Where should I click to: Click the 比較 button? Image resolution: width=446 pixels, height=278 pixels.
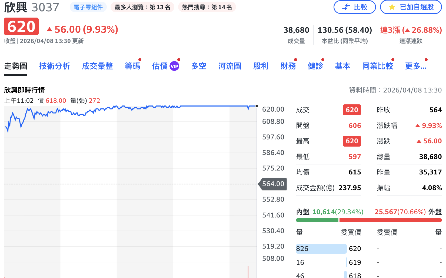[355, 7]
